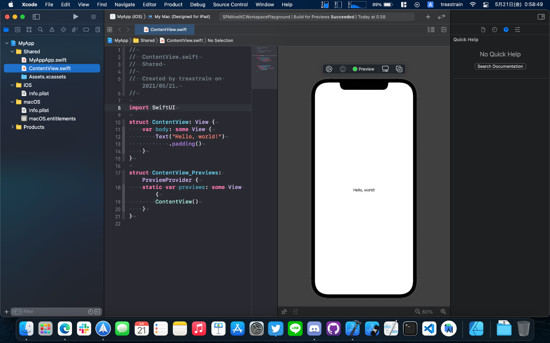Zoom in the preview canvas
Screen dimensions: 550x343
pyautogui.click(x=443, y=312)
